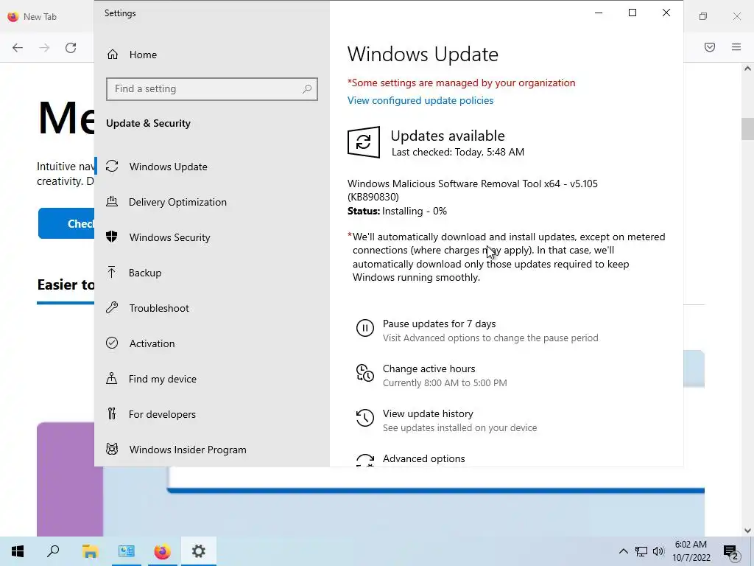Image resolution: width=754 pixels, height=566 pixels.
Task: Open Windows Security page
Action: pos(170,237)
